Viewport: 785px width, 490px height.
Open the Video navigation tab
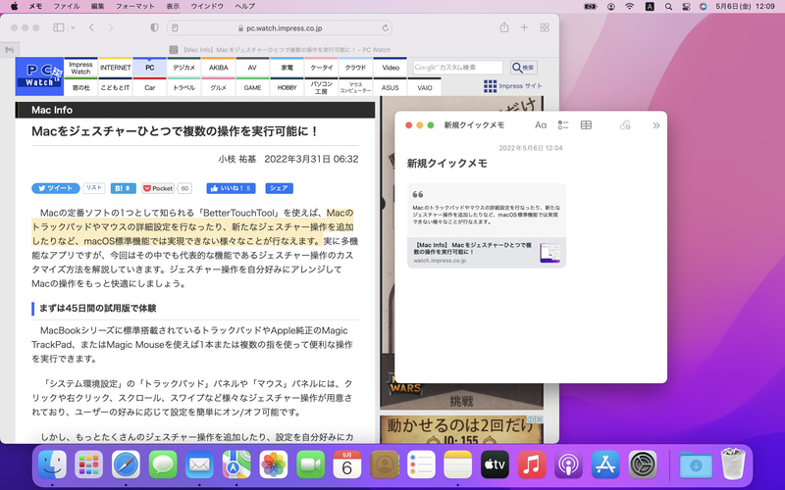[391, 68]
